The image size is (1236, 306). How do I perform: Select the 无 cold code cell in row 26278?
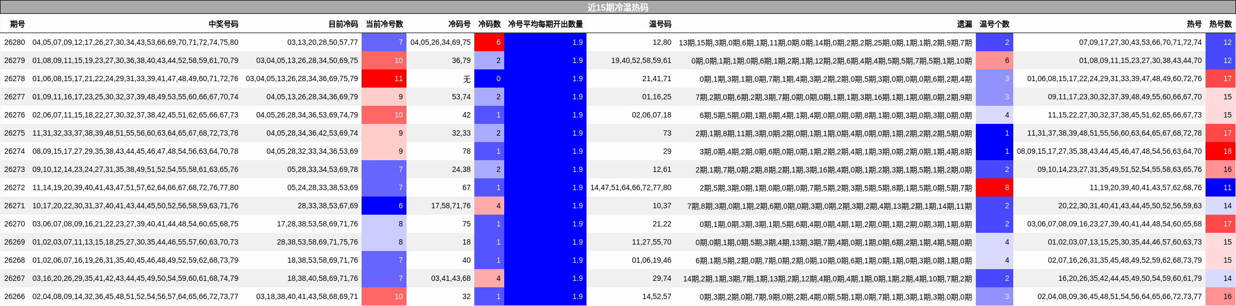click(x=467, y=79)
